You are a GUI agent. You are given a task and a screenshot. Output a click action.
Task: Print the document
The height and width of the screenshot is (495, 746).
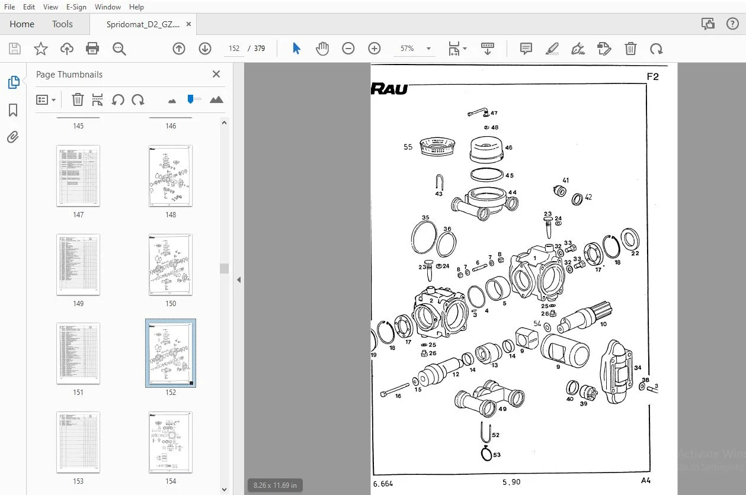click(x=92, y=49)
